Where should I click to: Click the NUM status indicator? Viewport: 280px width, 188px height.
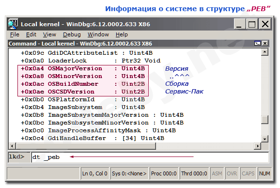click(264, 173)
